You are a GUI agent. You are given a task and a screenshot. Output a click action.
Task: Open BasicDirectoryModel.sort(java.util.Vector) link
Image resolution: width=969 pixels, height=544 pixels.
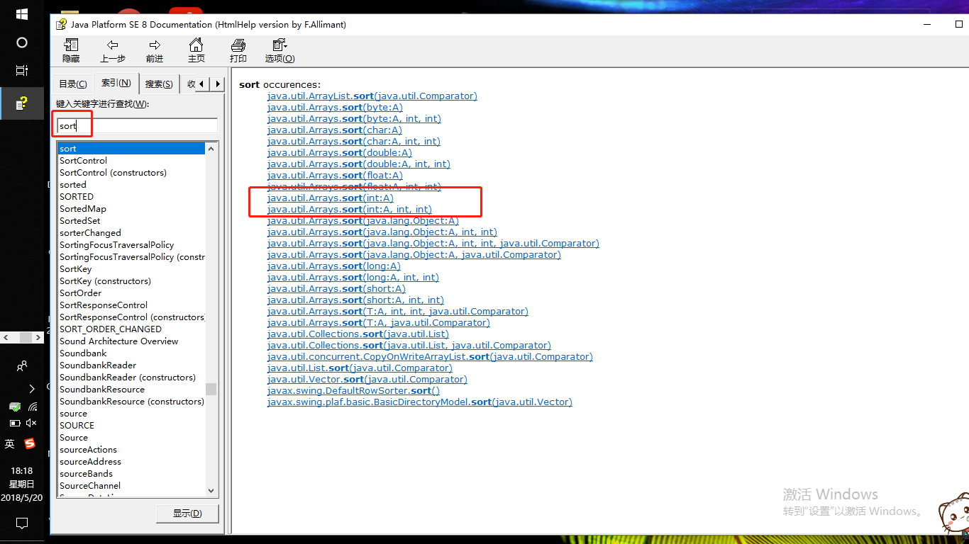(420, 402)
